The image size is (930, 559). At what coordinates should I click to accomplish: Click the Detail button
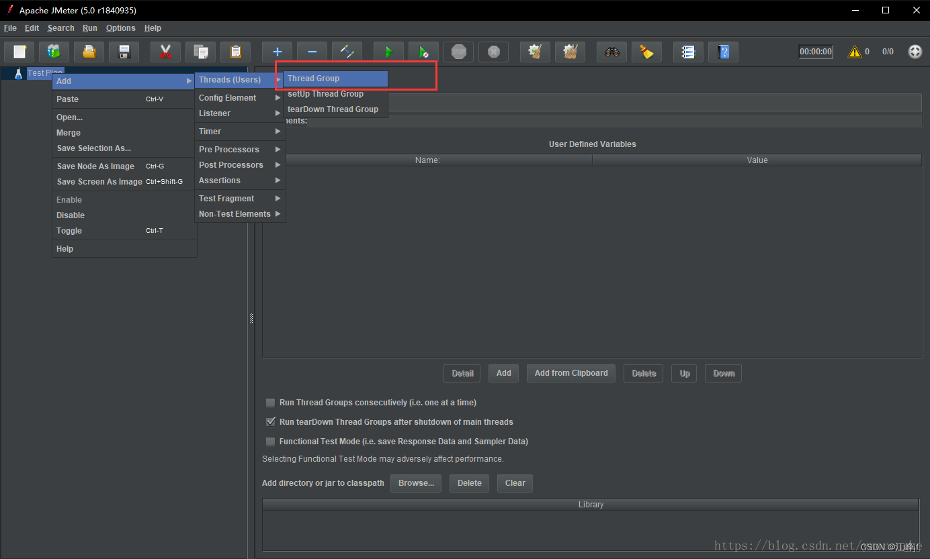(x=462, y=374)
